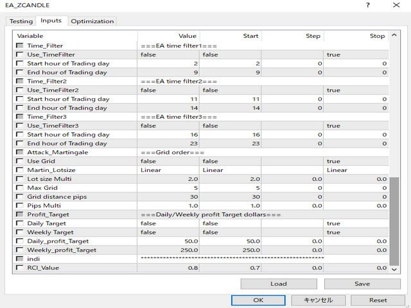This screenshot has height=308, width=411.
Task: Open the Optimization tab
Action: click(x=92, y=21)
